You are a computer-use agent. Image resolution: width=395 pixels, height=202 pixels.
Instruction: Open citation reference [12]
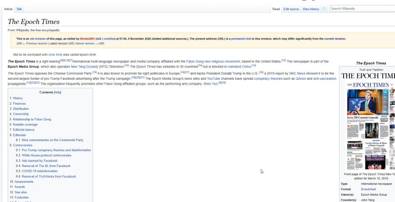click(x=284, y=60)
